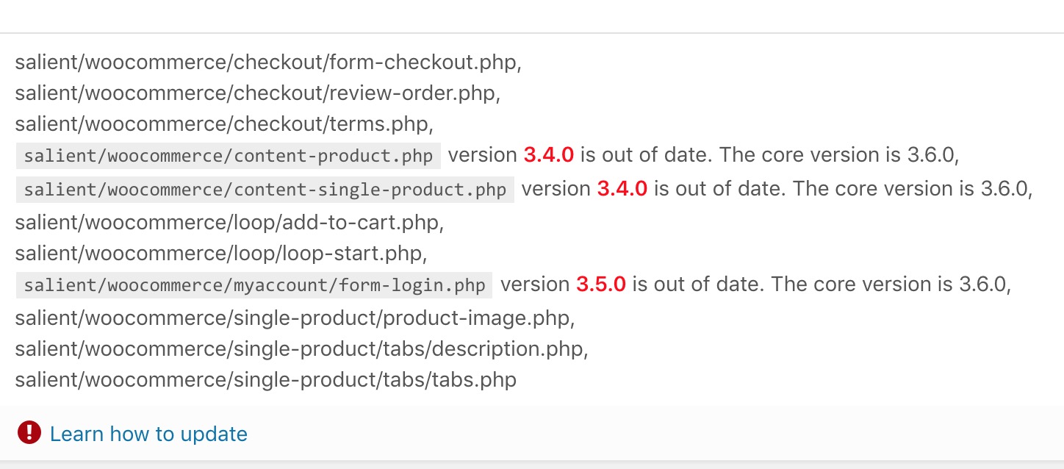Click red 3.4.0 version beside content-product.php
Screen dimensions: 1064x469
548,155
